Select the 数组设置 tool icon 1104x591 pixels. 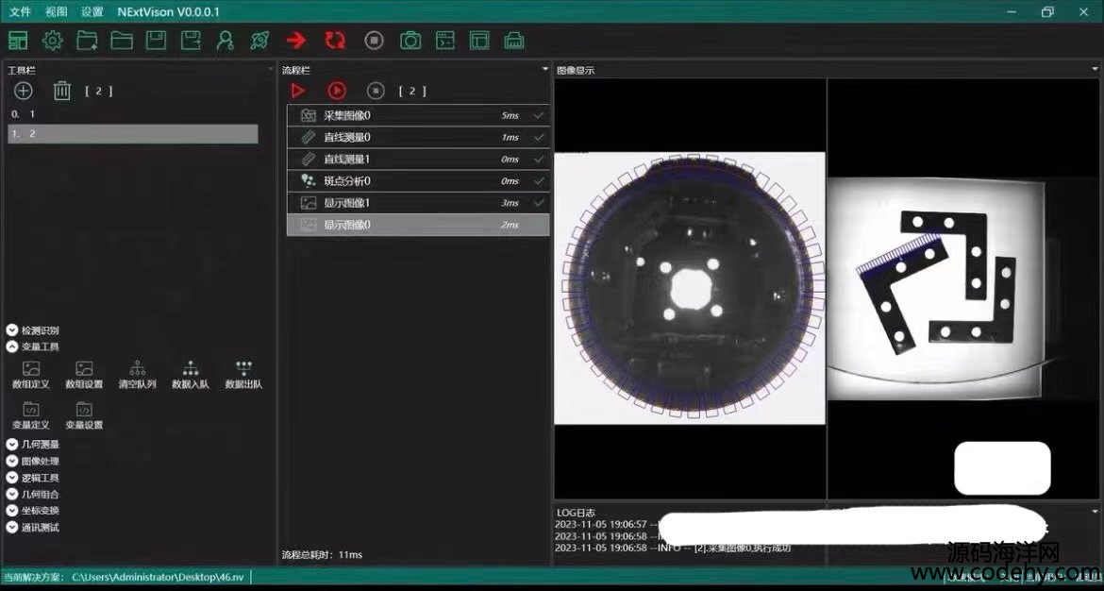(x=84, y=376)
